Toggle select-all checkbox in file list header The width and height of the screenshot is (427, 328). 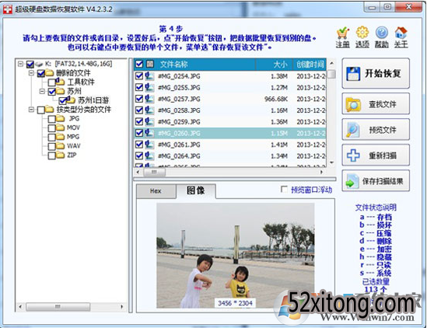coord(139,64)
